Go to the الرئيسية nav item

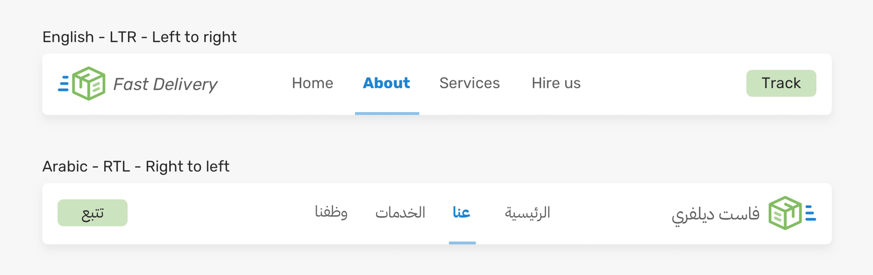tap(528, 213)
